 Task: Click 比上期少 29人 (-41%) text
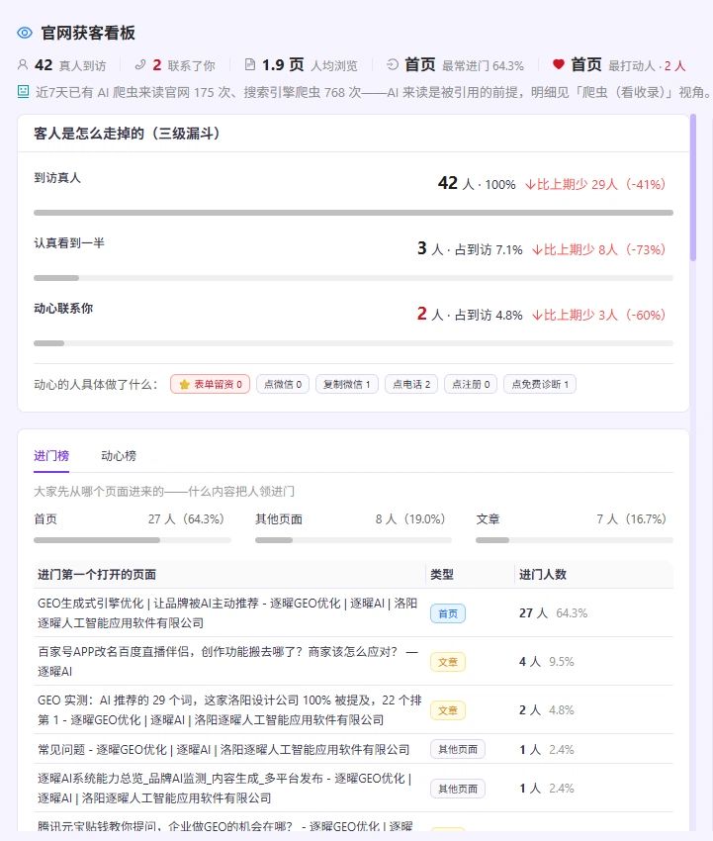tap(595, 184)
